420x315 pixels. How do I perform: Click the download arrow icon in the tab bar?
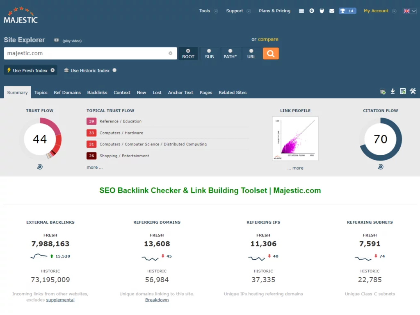(x=393, y=91)
